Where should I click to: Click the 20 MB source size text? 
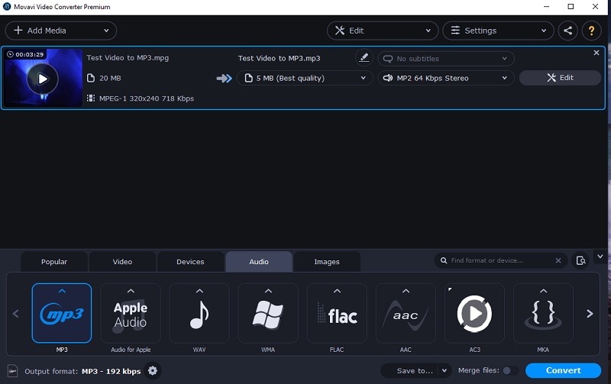tap(110, 79)
